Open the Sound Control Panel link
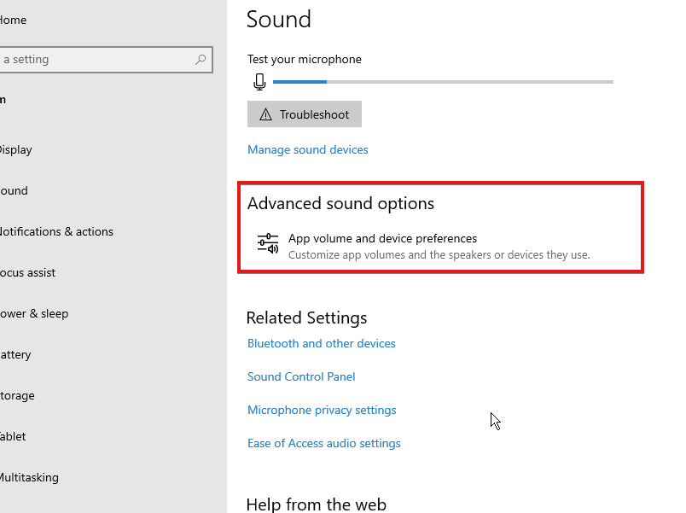This screenshot has width=686, height=513. point(301,376)
